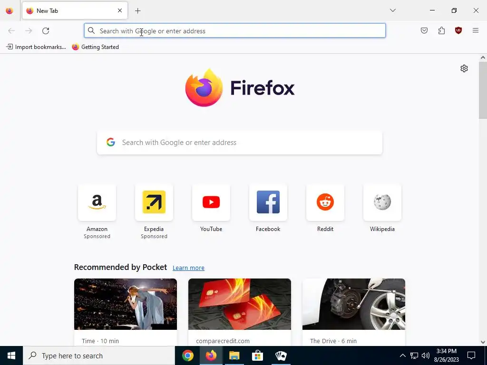Open the Windows Start menu
The image size is (487, 365).
click(11, 355)
